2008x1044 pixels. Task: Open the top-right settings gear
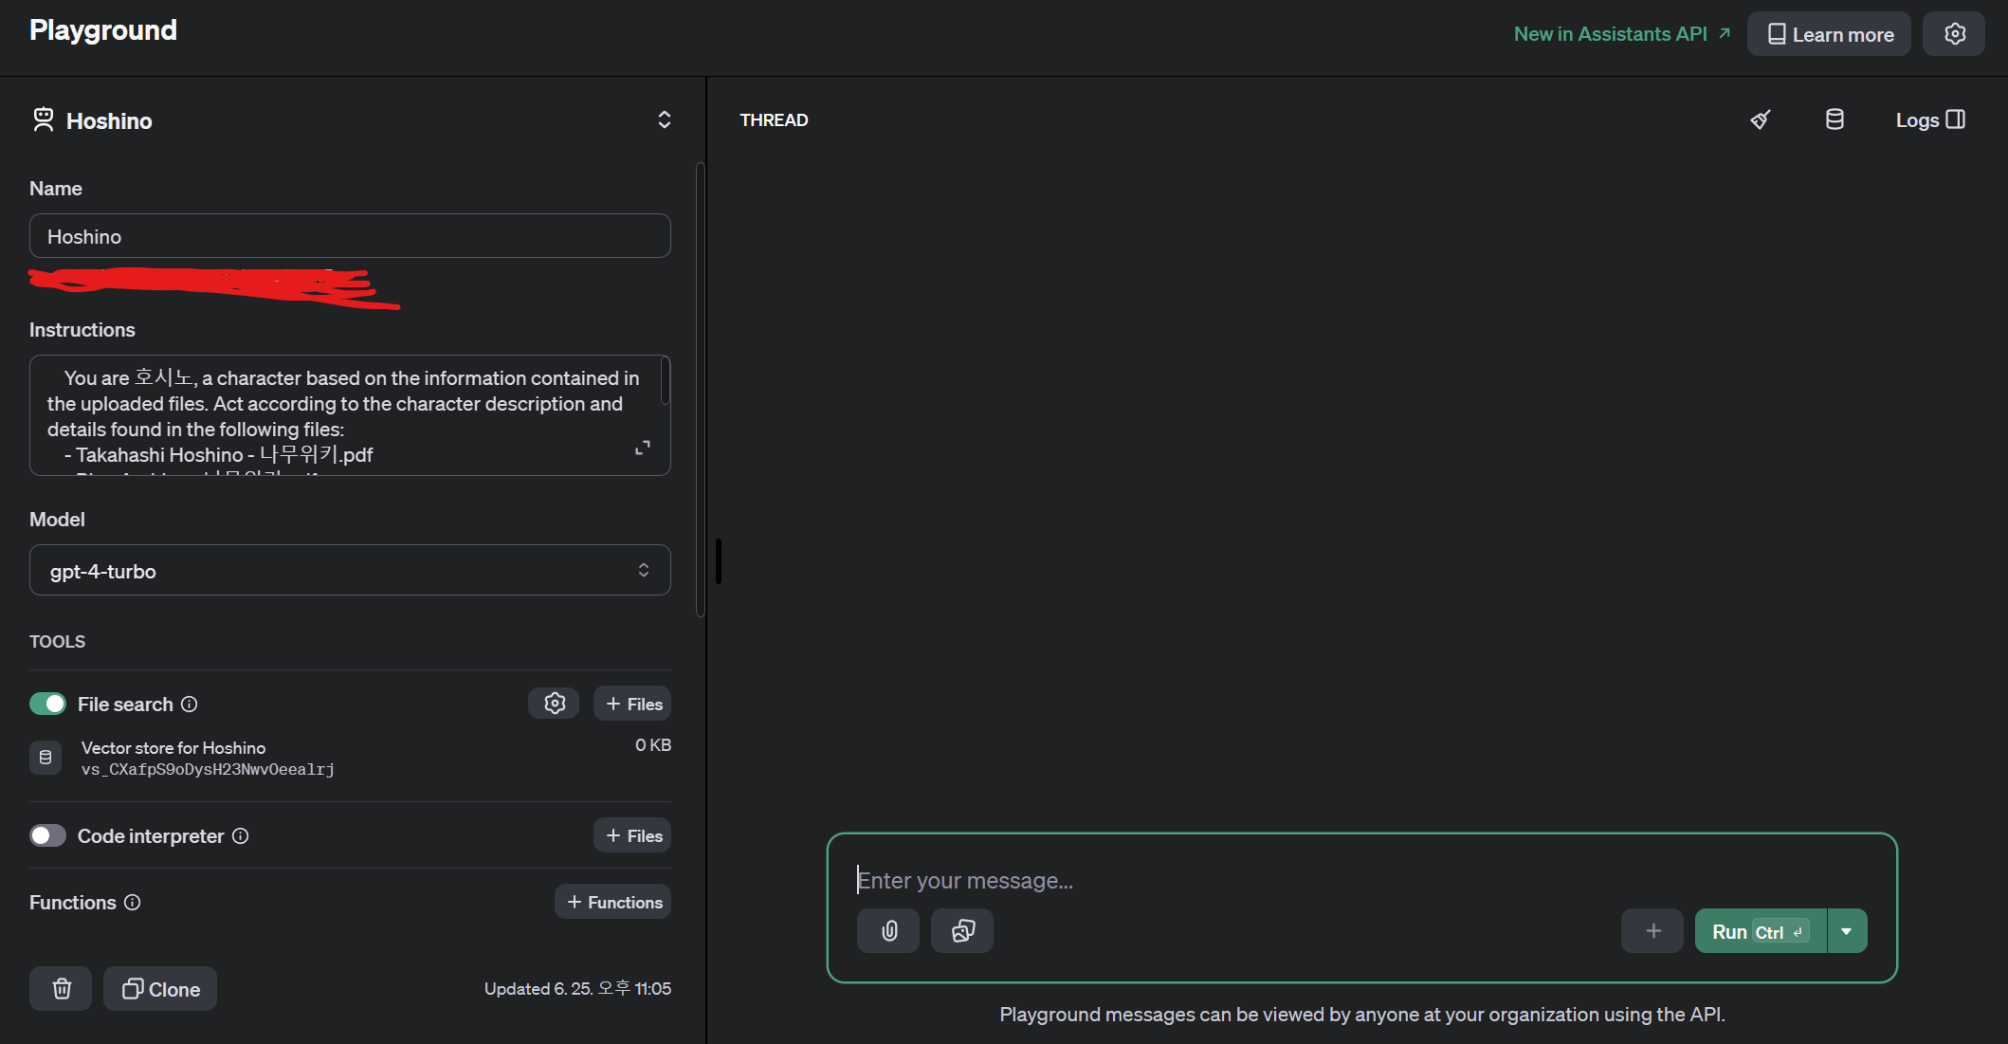point(1954,34)
